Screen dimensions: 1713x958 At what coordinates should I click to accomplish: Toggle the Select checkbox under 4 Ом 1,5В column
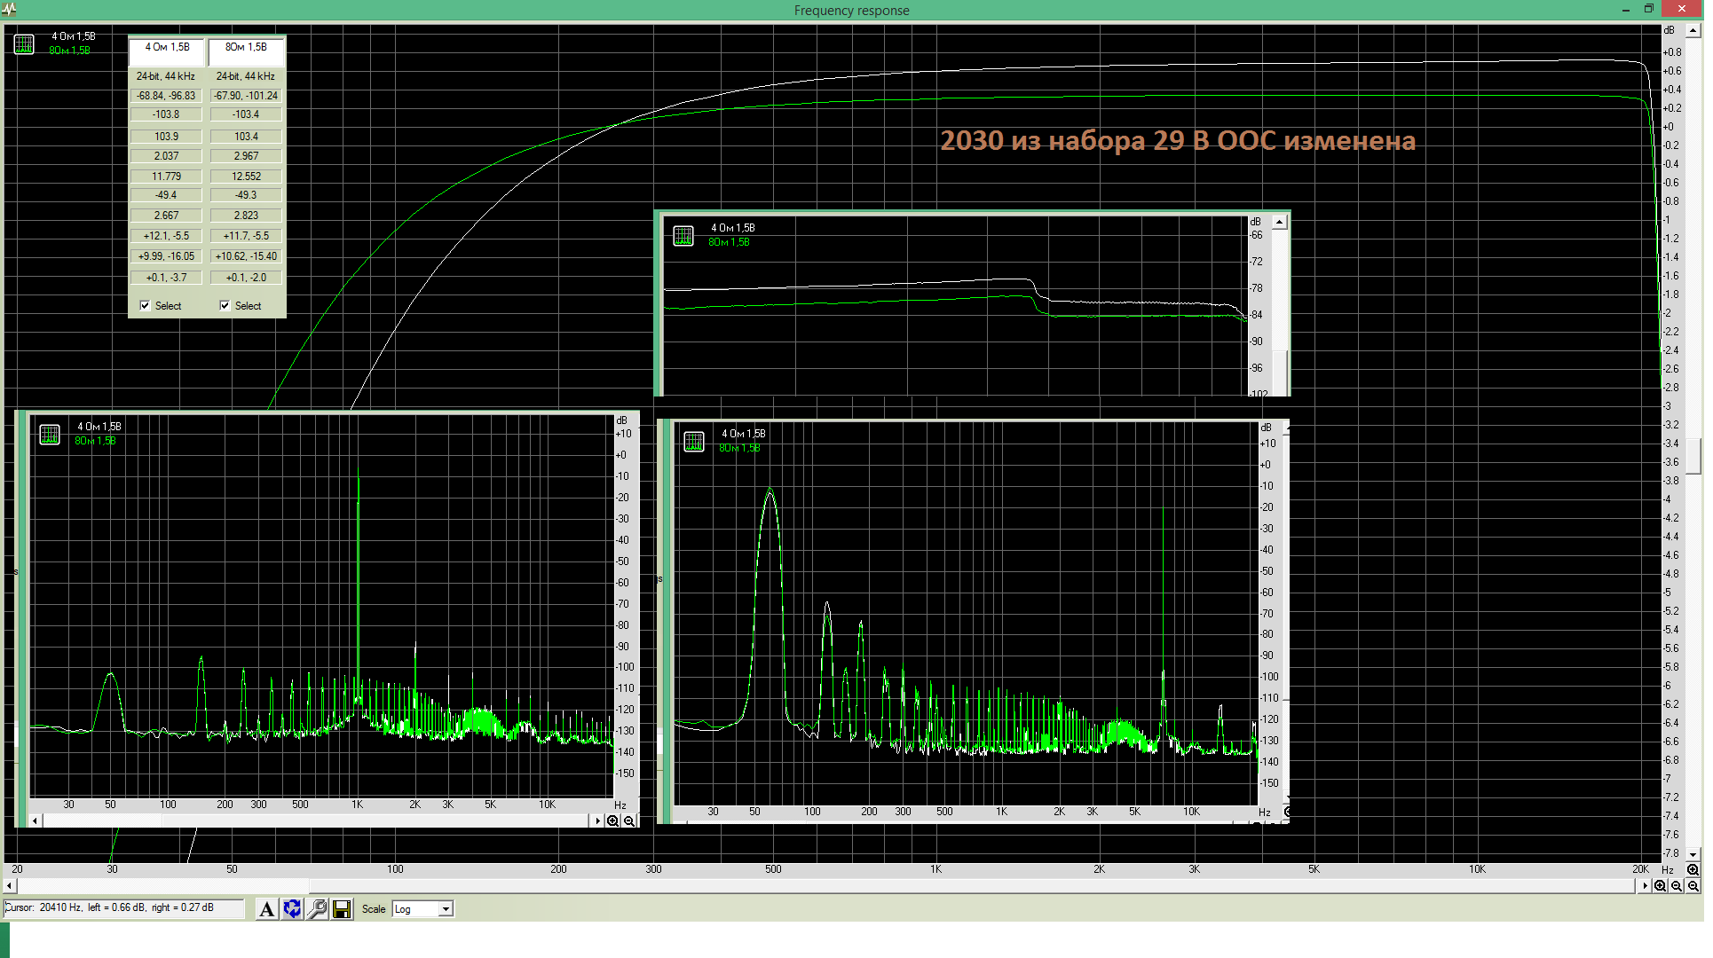pyautogui.click(x=146, y=306)
